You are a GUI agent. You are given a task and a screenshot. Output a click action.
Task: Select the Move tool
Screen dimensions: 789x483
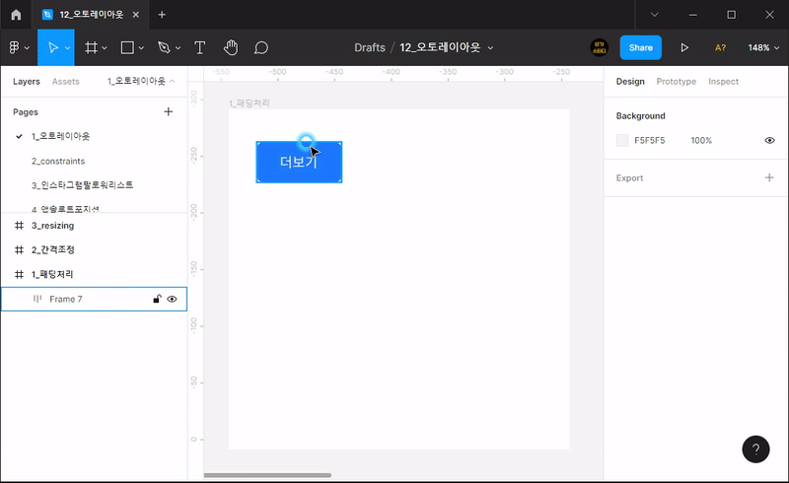(x=52, y=47)
